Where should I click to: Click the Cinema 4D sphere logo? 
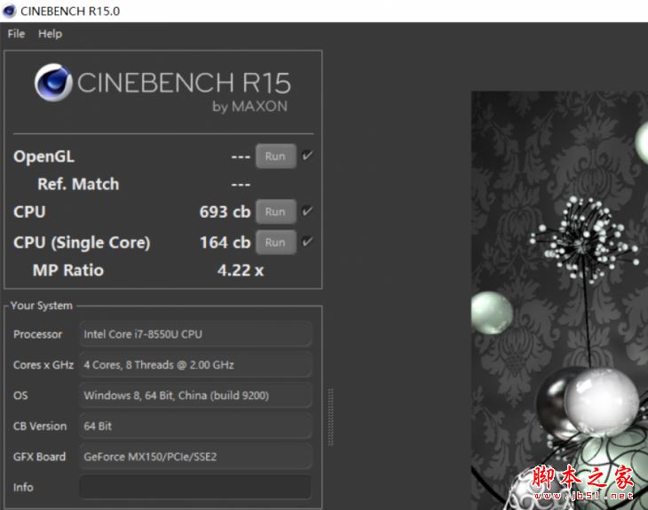pos(53,83)
